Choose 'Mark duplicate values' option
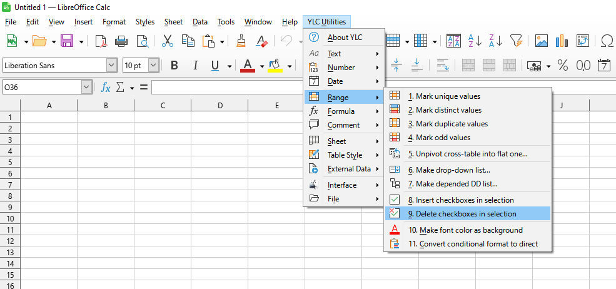The height and width of the screenshot is (289, 616). pyautogui.click(x=448, y=124)
